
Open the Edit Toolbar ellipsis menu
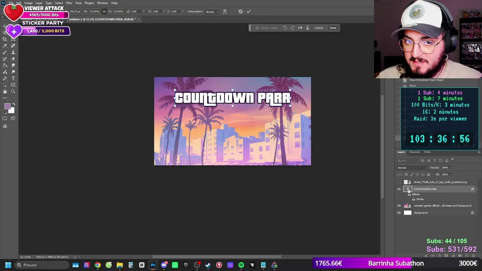[x=5, y=98]
